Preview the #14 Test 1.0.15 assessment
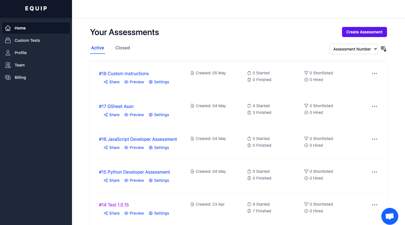 (x=134, y=213)
